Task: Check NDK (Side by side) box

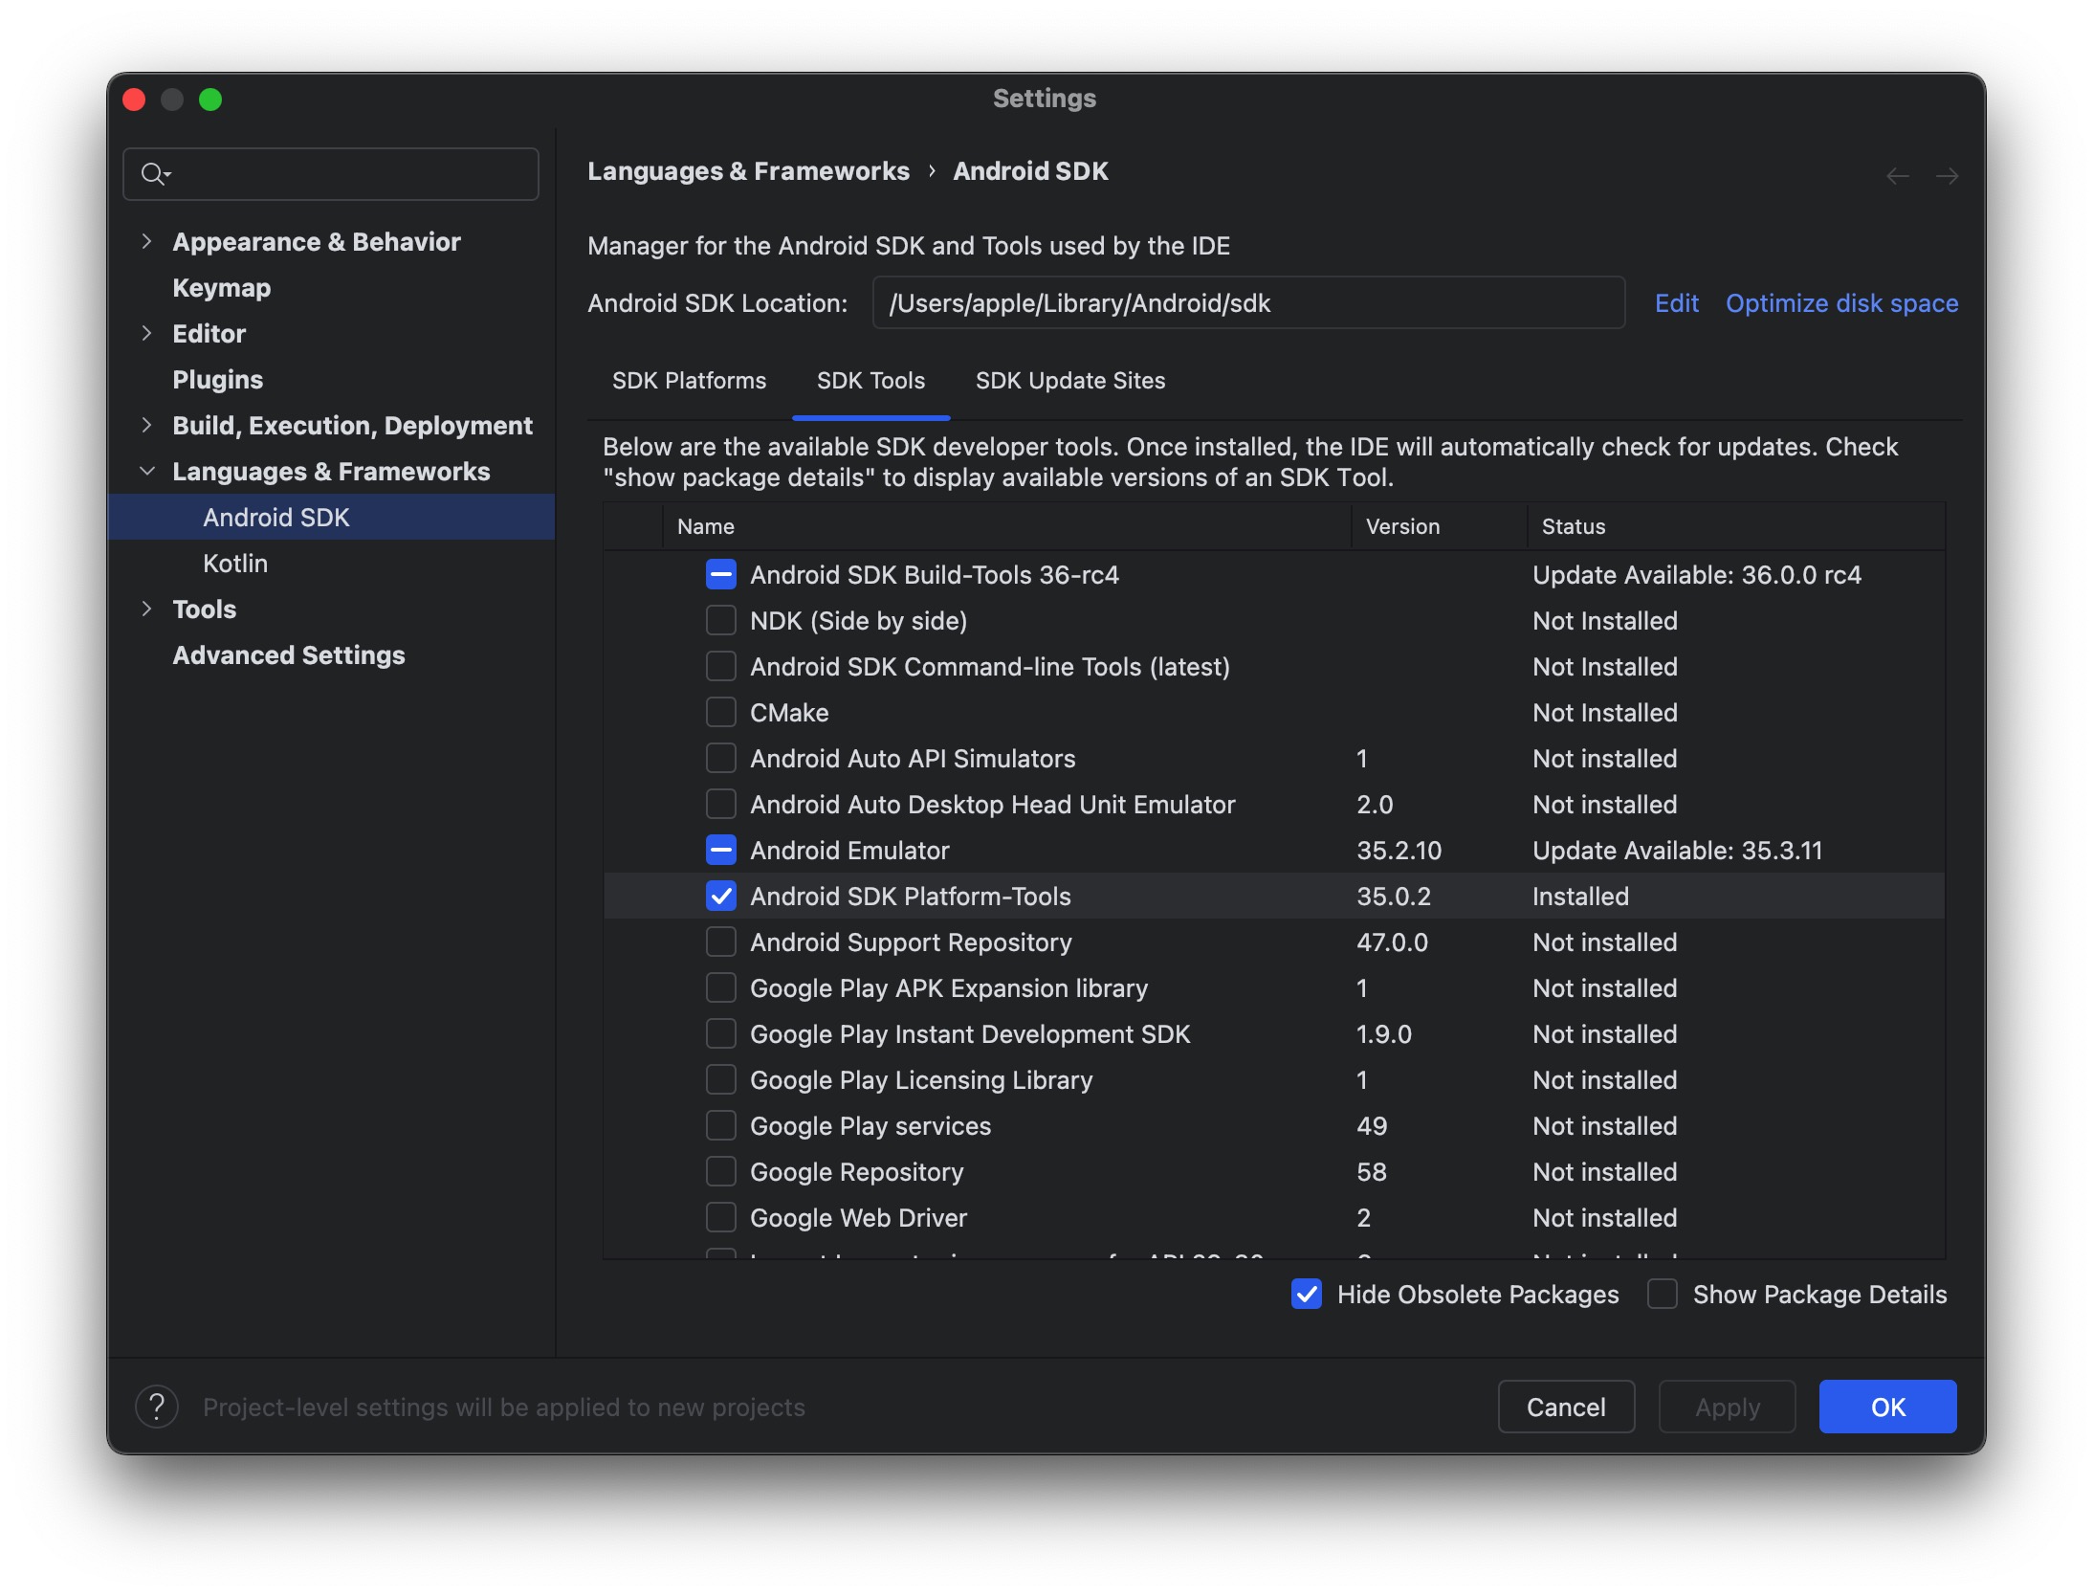Action: pos(720,620)
